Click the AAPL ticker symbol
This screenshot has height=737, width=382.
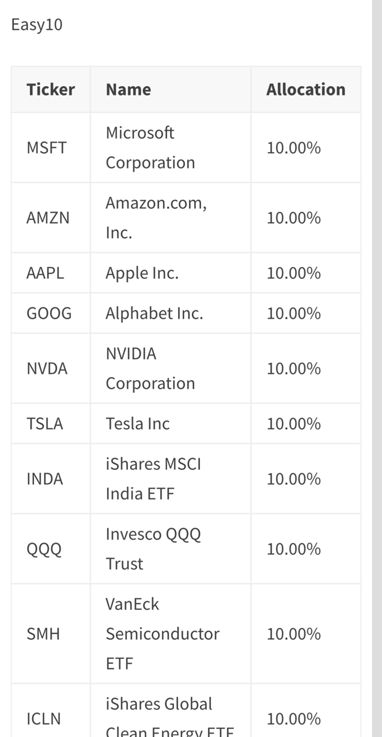tap(45, 273)
